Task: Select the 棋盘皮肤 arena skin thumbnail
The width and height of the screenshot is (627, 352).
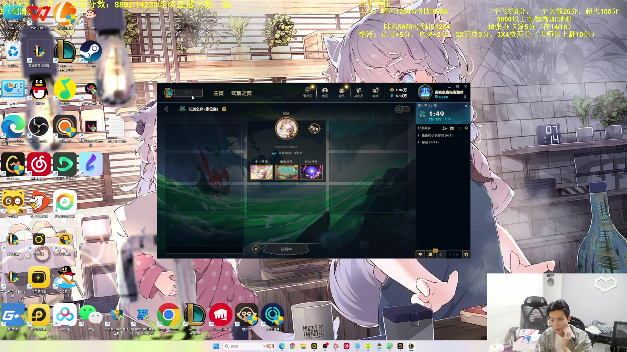Action: tap(286, 172)
